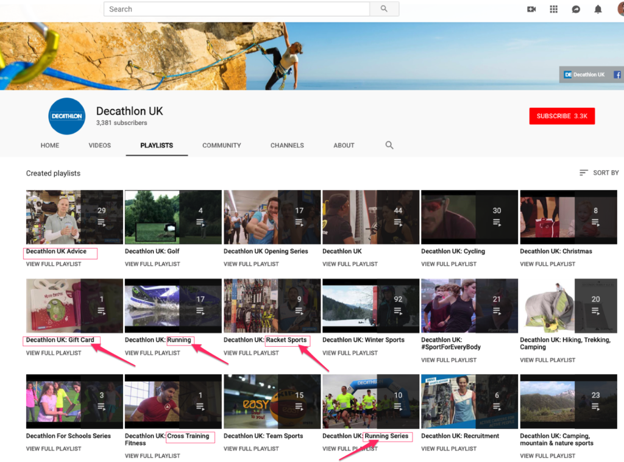Click playlist icon on Team Sports thumbnail
Viewport: 624px width, 462px height.
[299, 407]
